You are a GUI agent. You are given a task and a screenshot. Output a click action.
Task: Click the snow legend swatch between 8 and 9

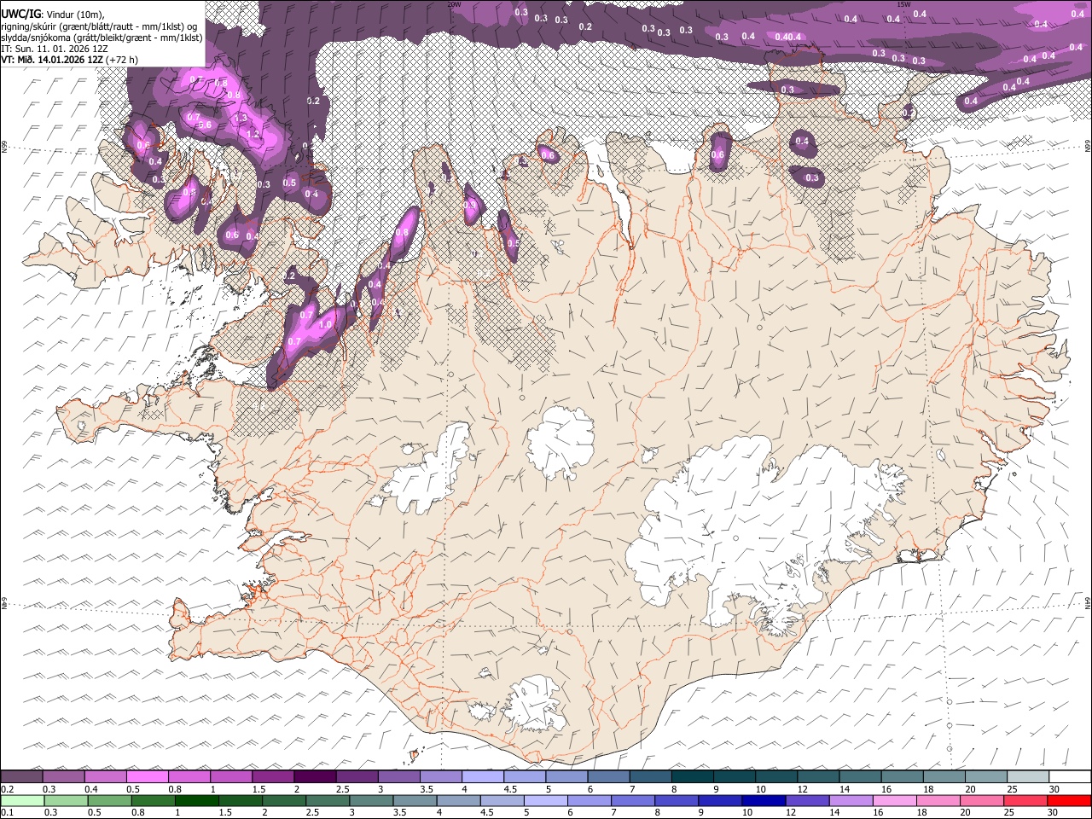(x=692, y=776)
